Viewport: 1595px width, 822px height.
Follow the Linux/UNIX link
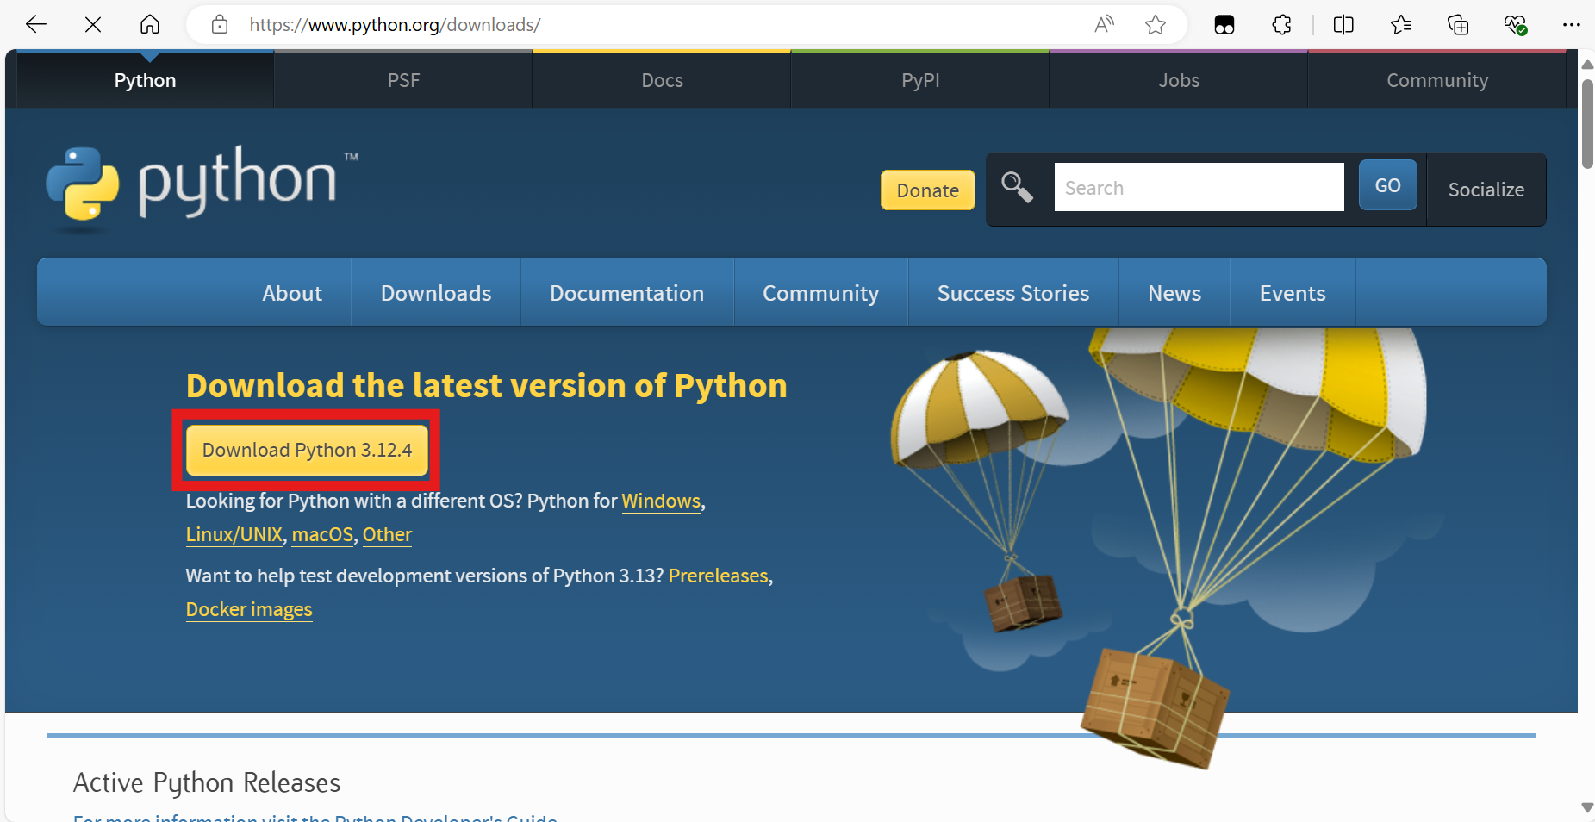tap(234, 534)
